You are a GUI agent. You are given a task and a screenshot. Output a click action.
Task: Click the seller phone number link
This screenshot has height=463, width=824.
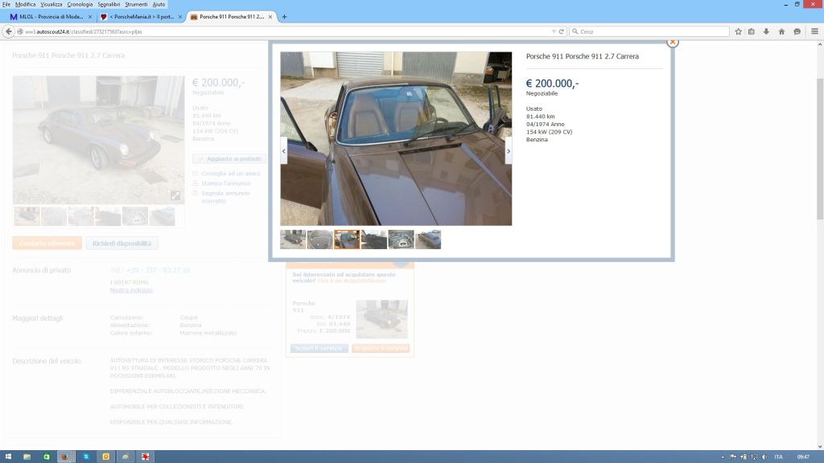tap(150, 270)
